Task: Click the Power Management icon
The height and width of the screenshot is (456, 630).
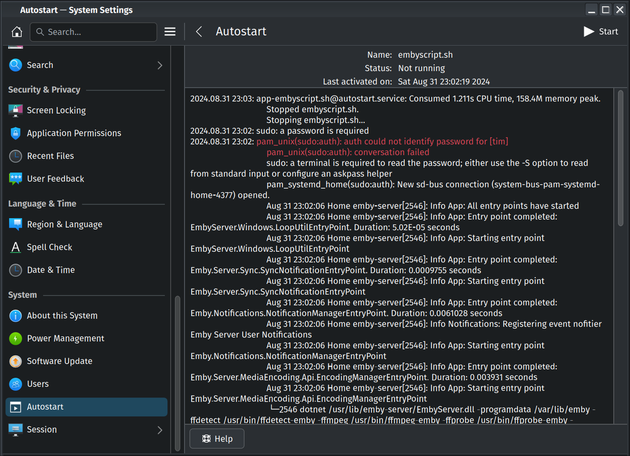Action: pyautogui.click(x=15, y=339)
